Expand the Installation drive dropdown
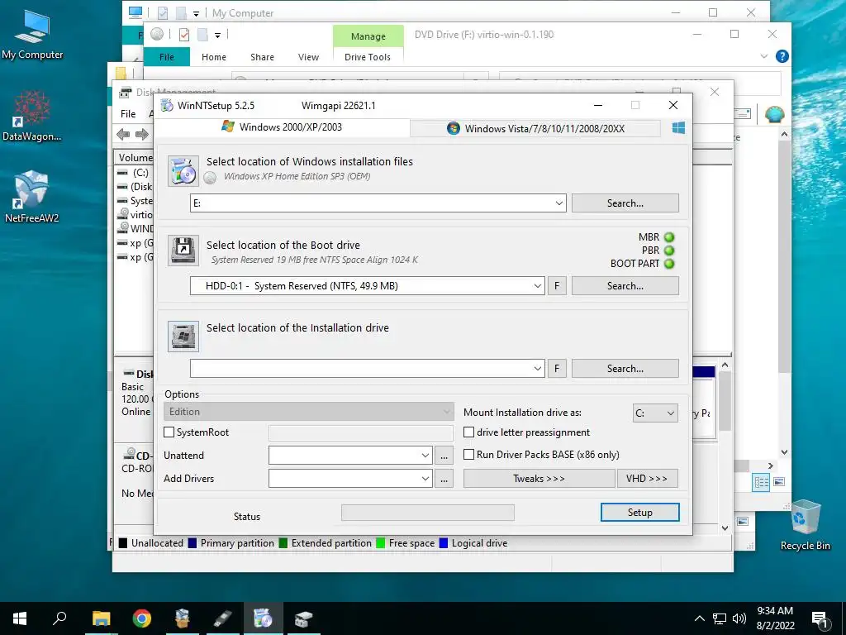Viewport: 846px width, 635px height. [537, 368]
